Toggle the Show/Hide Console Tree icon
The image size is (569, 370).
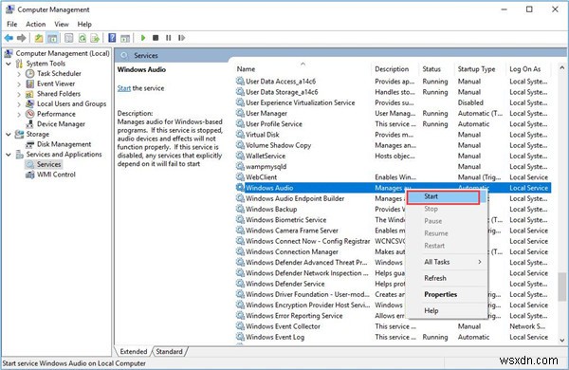tap(52, 38)
